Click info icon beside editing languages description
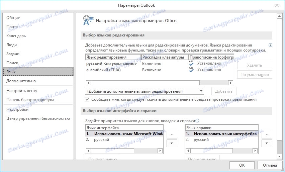The image size is (285, 172). tap(271, 45)
